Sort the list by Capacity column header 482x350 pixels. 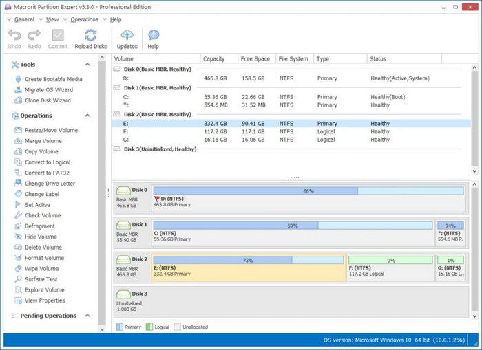pos(214,59)
